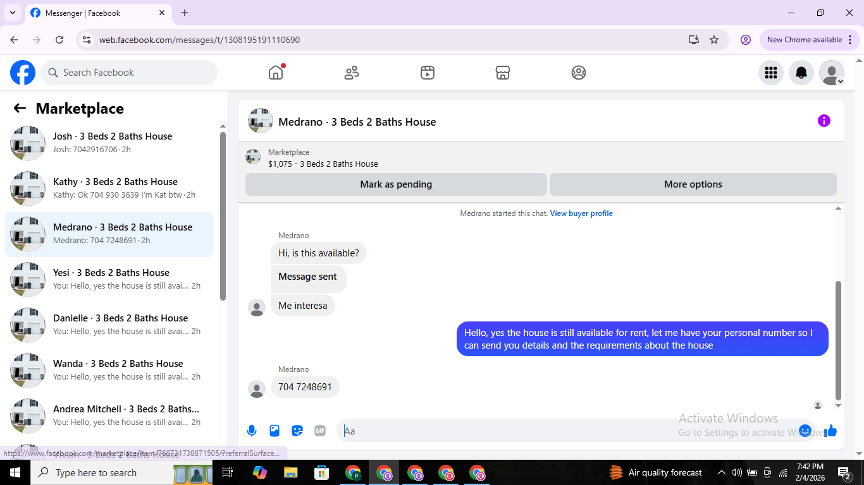Image resolution: width=864 pixels, height=485 pixels.
Task: Open the account profile avatar menu
Action: point(832,73)
